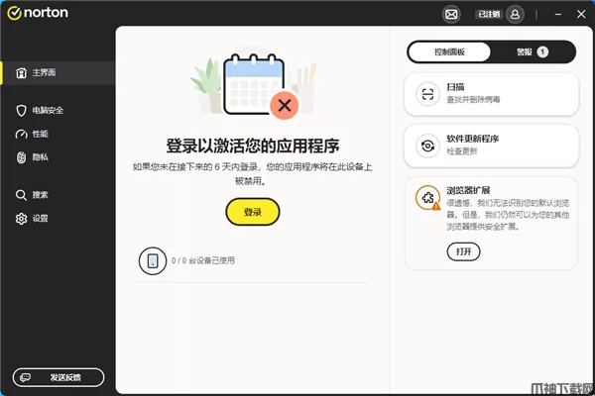Image resolution: width=595 pixels, height=396 pixels.
Task: Click the browser extension puzzle icon
Action: click(x=427, y=197)
